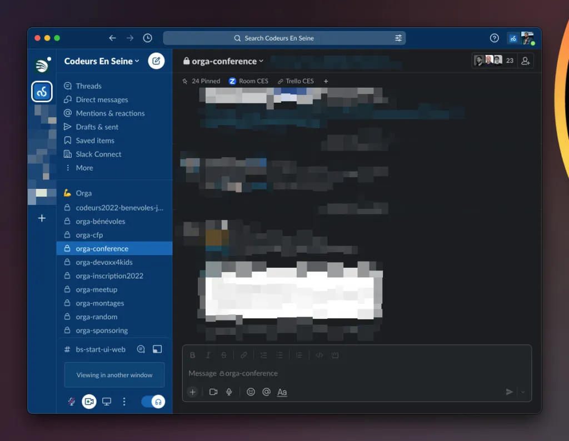Share your screen in the huddle
This screenshot has height=441, width=569.
coord(106,400)
